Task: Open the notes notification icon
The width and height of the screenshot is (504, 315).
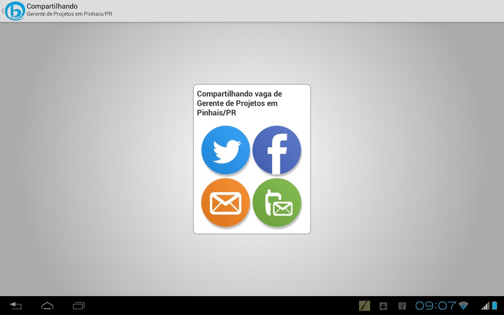Action: pos(364,306)
